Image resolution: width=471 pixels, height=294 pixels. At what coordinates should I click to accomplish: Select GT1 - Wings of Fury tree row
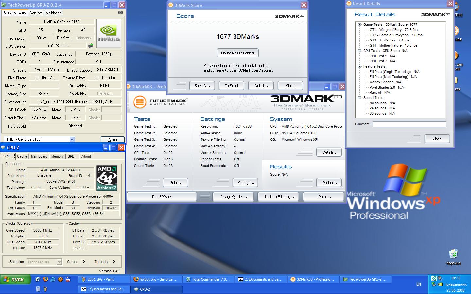click(393, 30)
